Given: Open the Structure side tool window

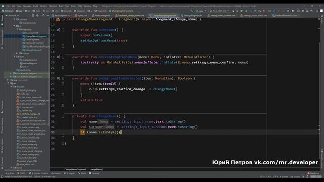Looking at the screenshot, I should tap(2, 107).
